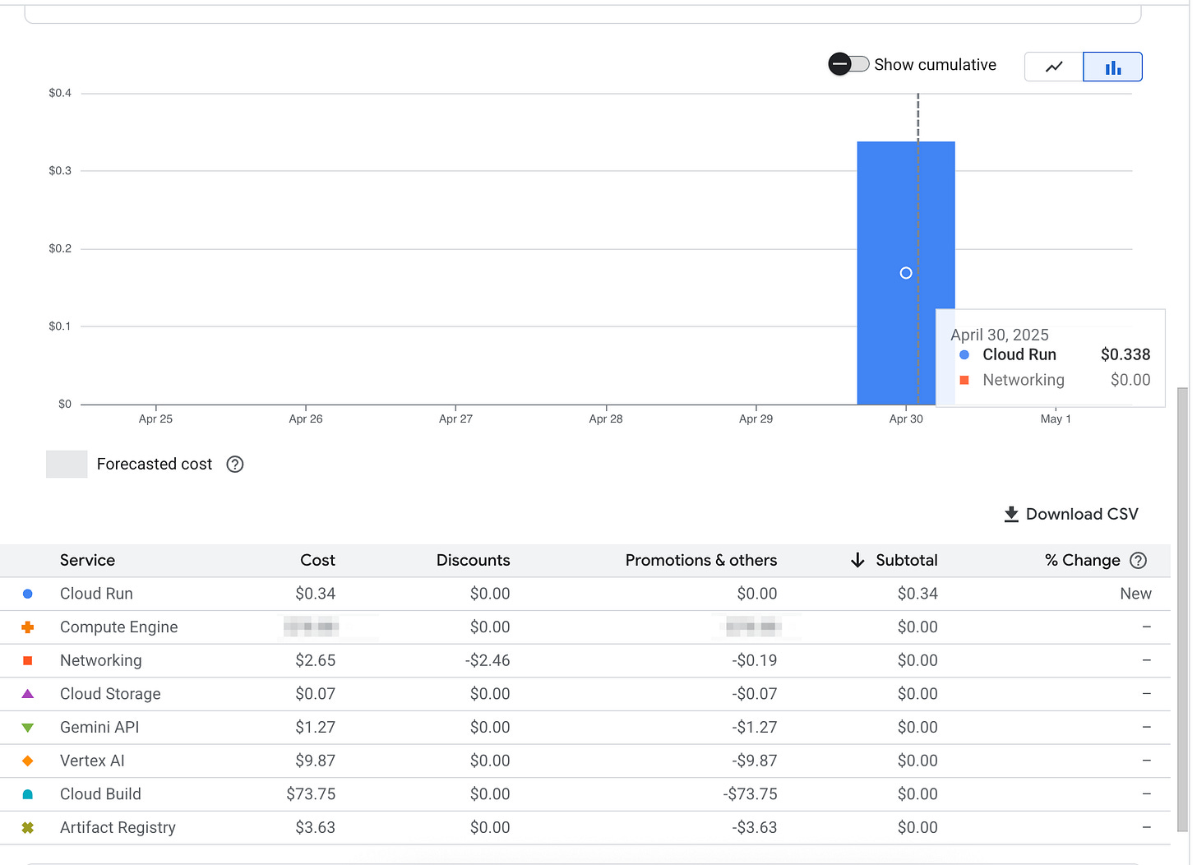This screenshot has width=1197, height=865.
Task: Click the Artifact Registry olive cross marker
Action: tap(27, 828)
